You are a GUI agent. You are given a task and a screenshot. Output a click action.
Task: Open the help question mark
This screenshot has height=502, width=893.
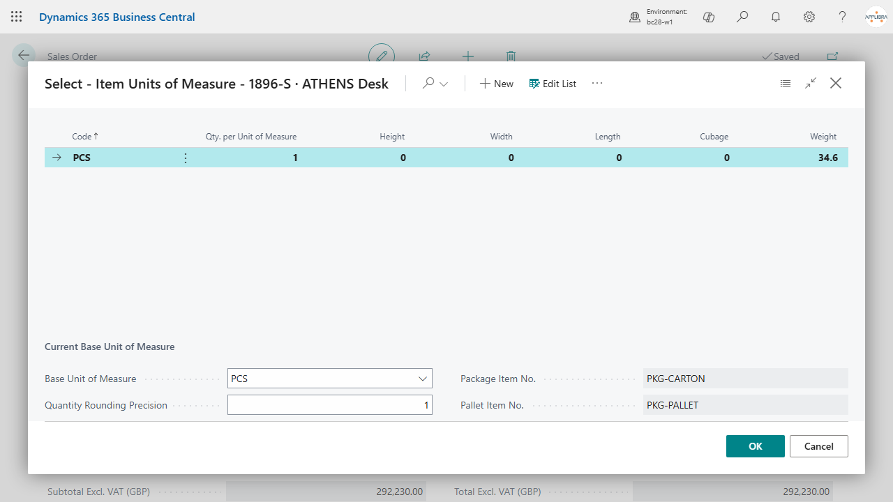[843, 17]
